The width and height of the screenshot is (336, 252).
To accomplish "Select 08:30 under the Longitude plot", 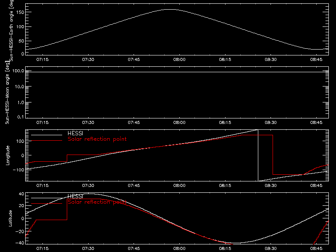I will point(270,186).
